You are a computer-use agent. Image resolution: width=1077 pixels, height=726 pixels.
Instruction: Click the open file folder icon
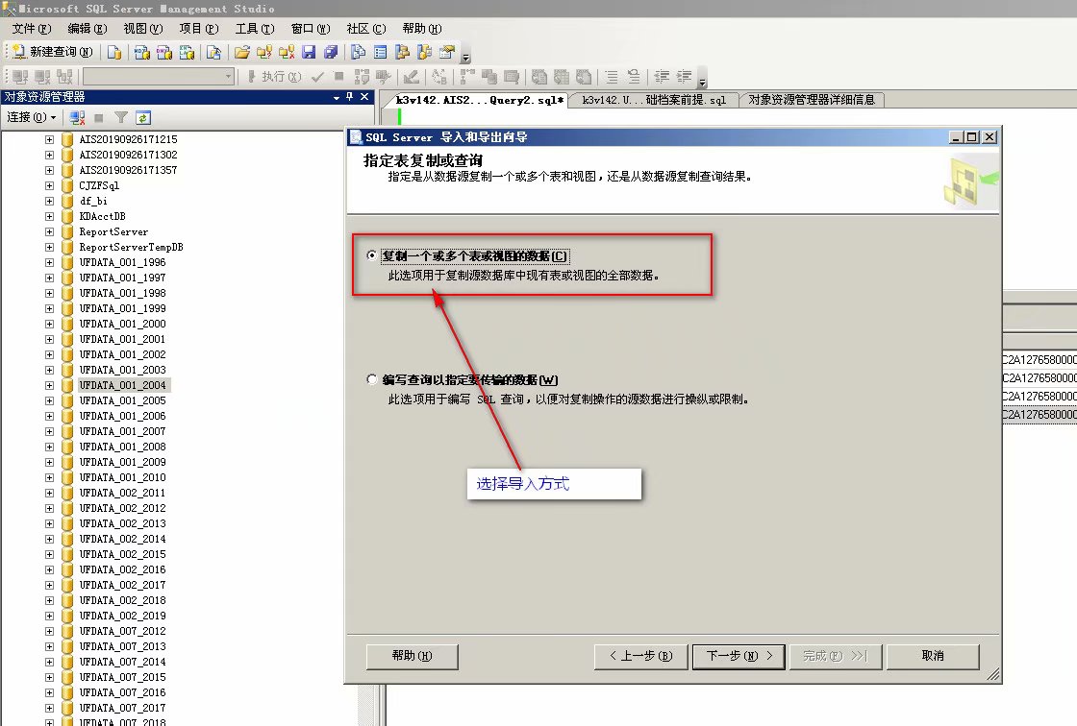tap(241, 52)
